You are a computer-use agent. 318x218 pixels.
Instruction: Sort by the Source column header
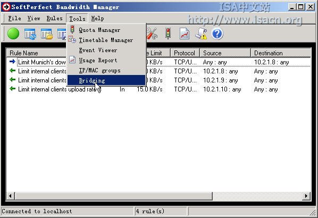(x=225, y=53)
